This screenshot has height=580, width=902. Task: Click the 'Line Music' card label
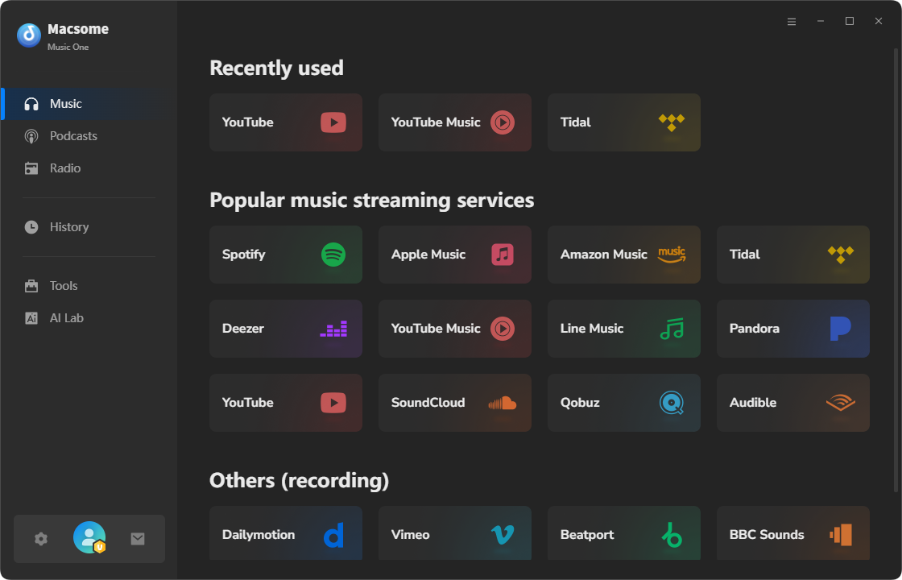coord(592,329)
